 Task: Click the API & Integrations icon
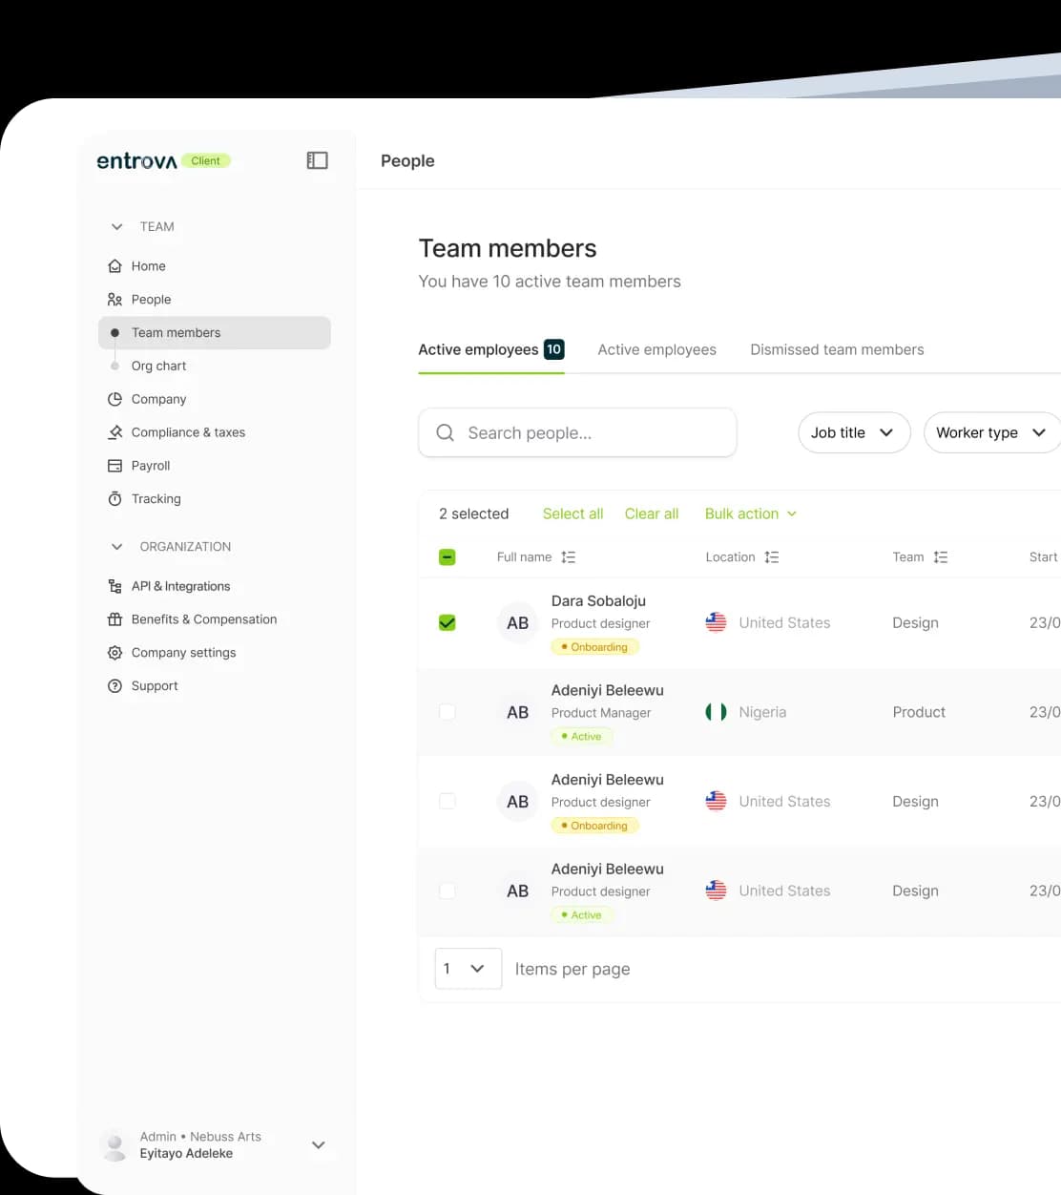pyautogui.click(x=114, y=586)
